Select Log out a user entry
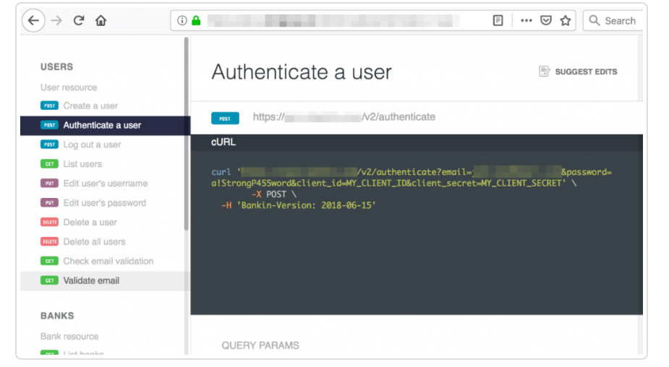 (x=92, y=144)
